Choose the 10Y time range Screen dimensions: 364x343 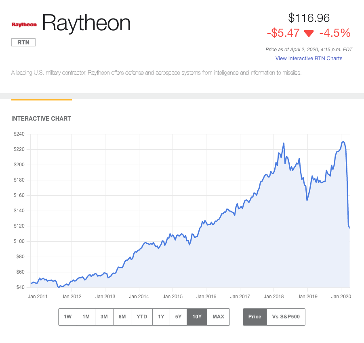(x=197, y=317)
